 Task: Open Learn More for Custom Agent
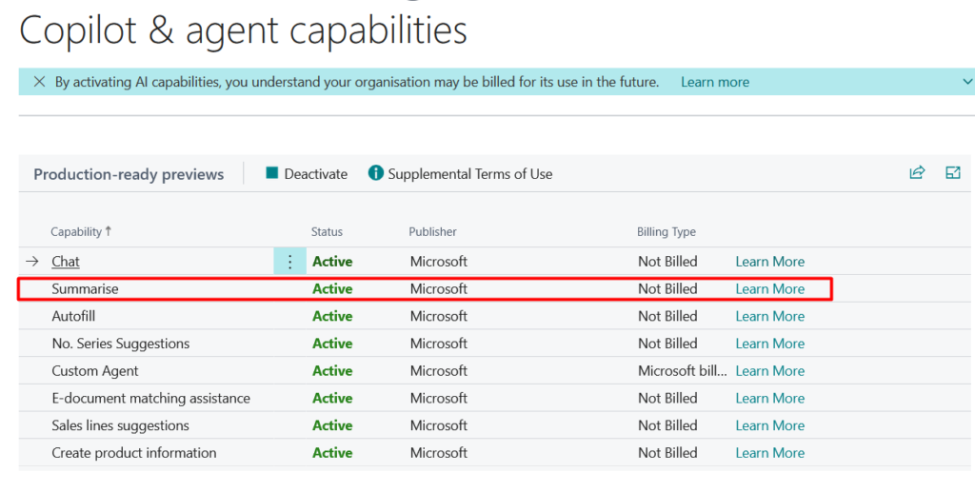(x=769, y=371)
